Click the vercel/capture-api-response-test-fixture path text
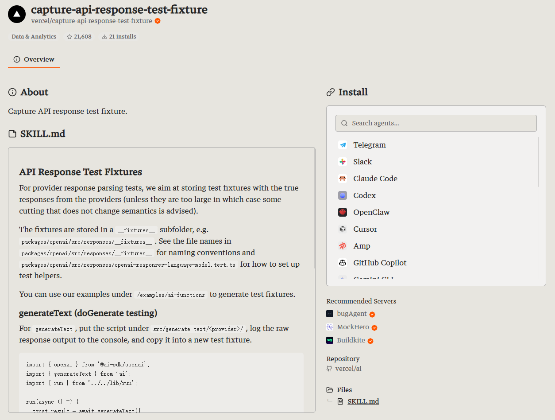Viewport: 555px width, 420px height. pyautogui.click(x=92, y=21)
